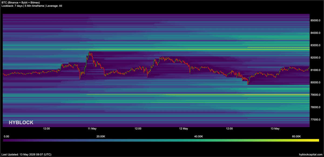Click the 40.00K color scale mark
Viewport: 324px width, 157px height.
click(198, 137)
